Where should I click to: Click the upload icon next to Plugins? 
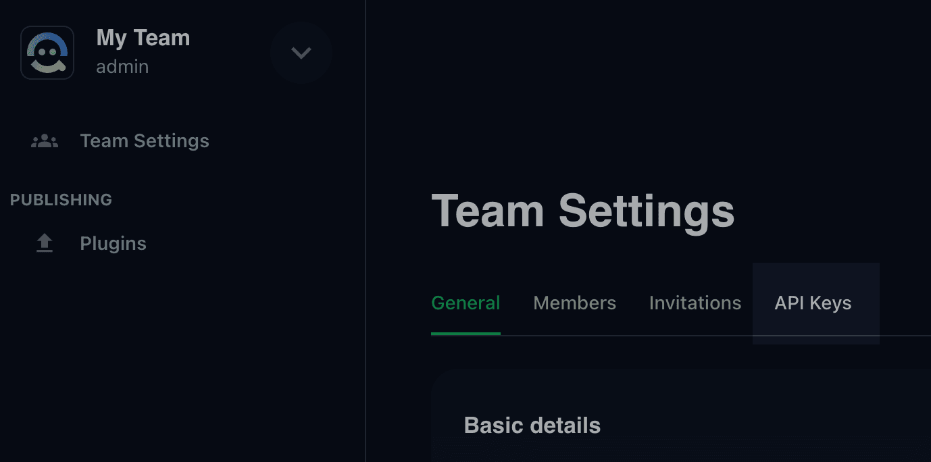tap(45, 243)
